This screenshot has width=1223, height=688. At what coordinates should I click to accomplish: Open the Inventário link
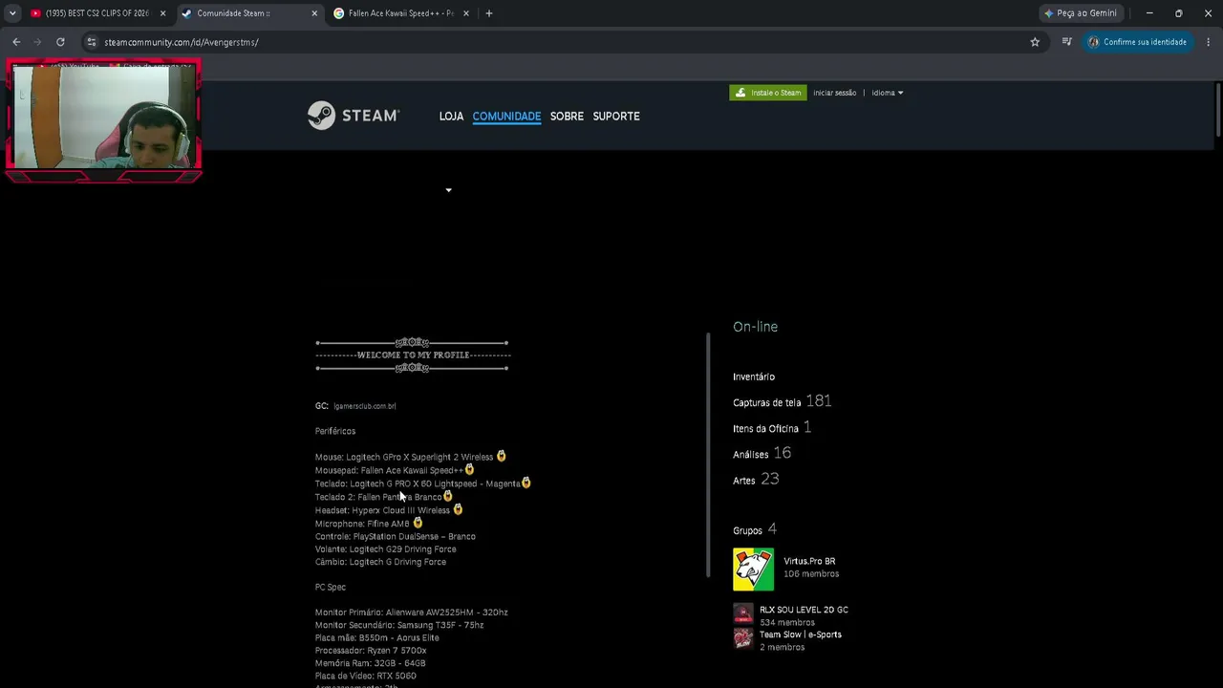pyautogui.click(x=754, y=376)
